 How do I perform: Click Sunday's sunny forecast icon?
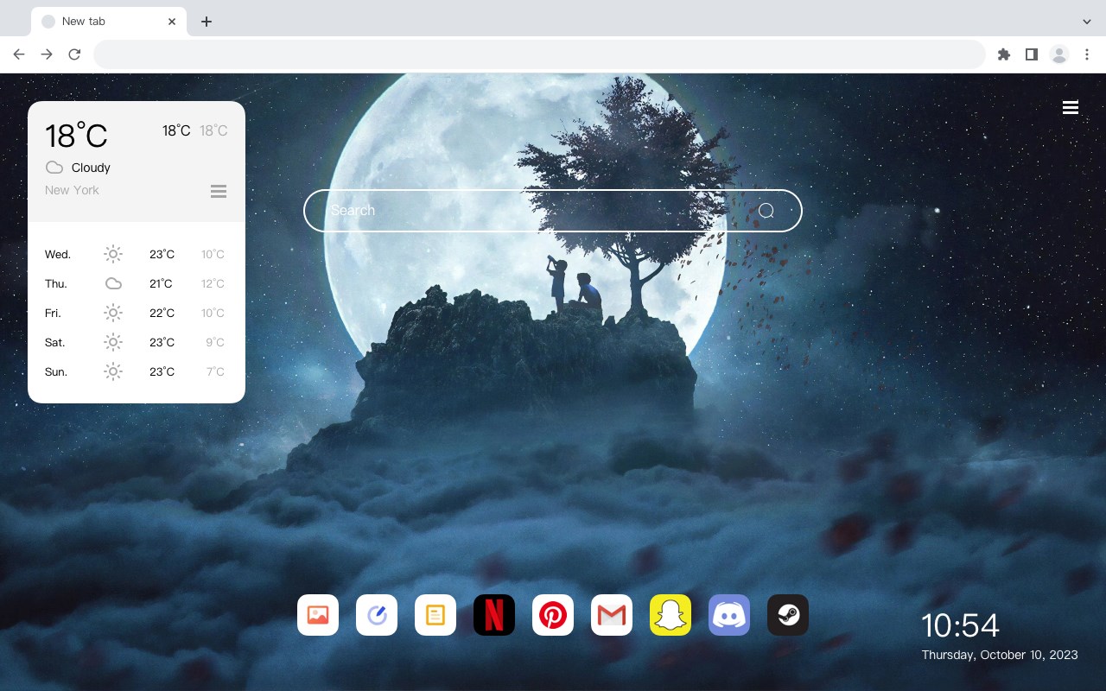pyautogui.click(x=113, y=371)
